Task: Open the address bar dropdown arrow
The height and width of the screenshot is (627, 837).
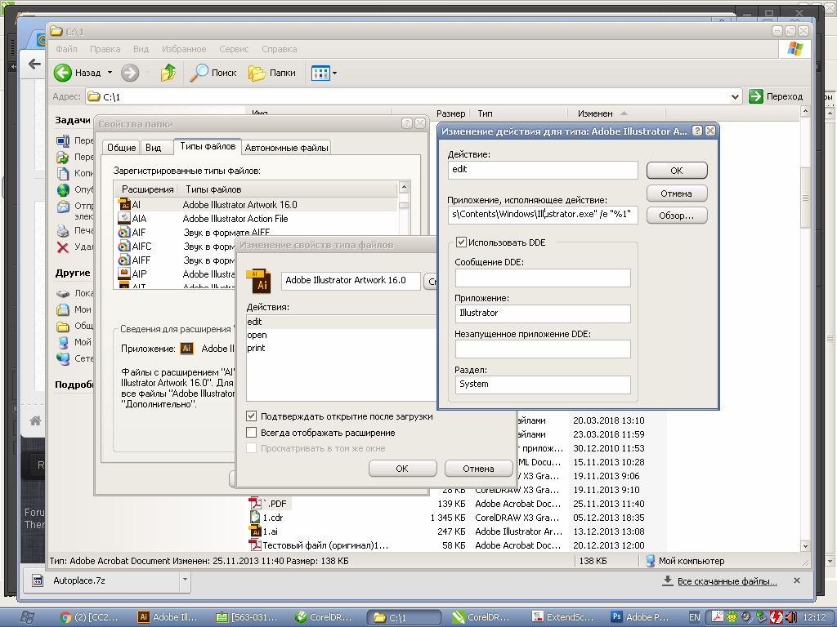Action: (735, 96)
